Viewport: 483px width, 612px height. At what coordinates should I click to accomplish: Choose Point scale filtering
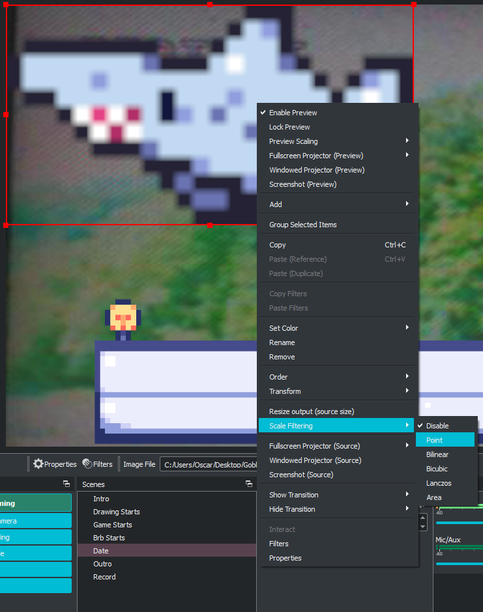point(445,440)
